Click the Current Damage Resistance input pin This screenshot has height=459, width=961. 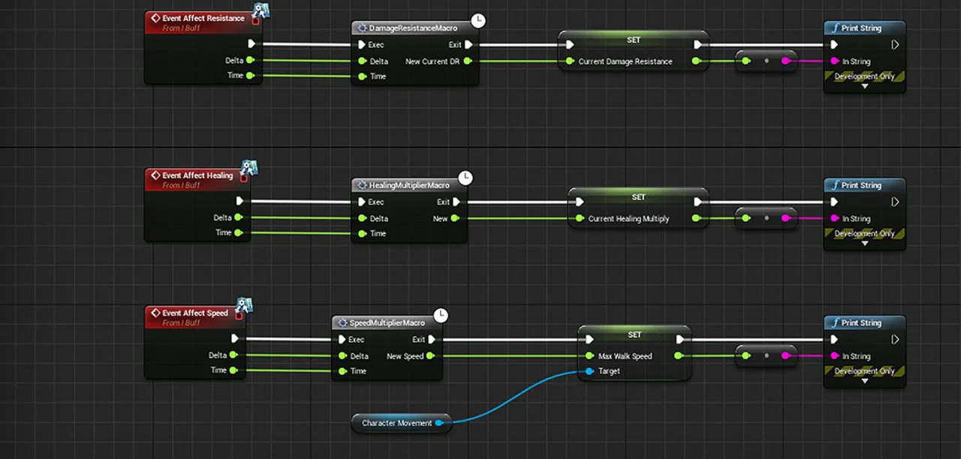571,61
